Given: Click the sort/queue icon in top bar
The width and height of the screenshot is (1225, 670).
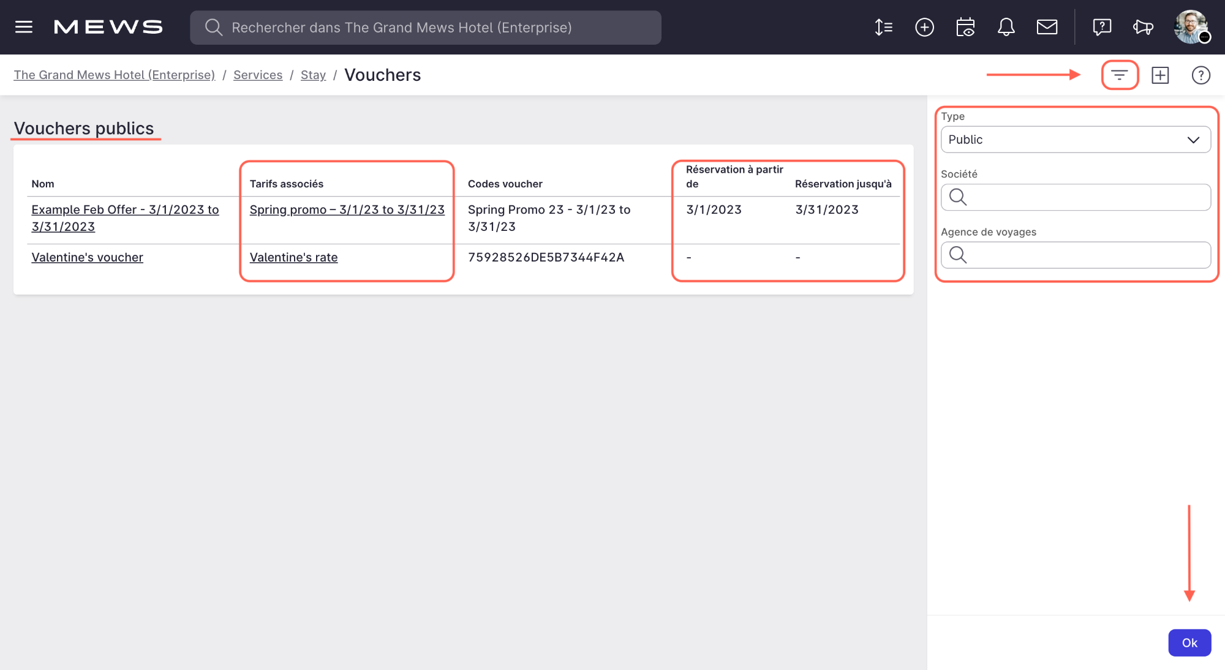Looking at the screenshot, I should coord(883,27).
